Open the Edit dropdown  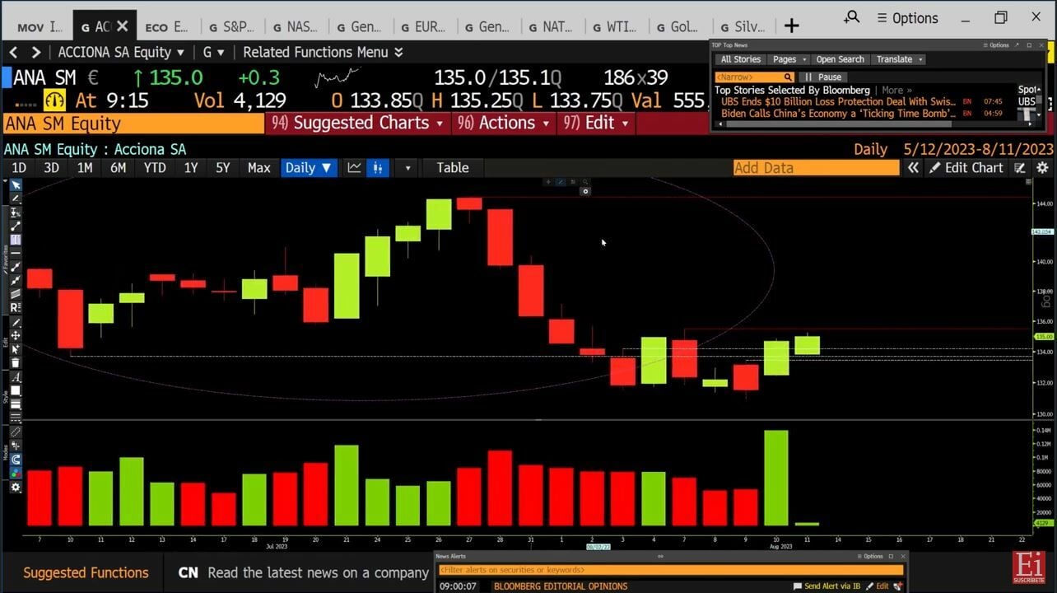[x=594, y=123]
